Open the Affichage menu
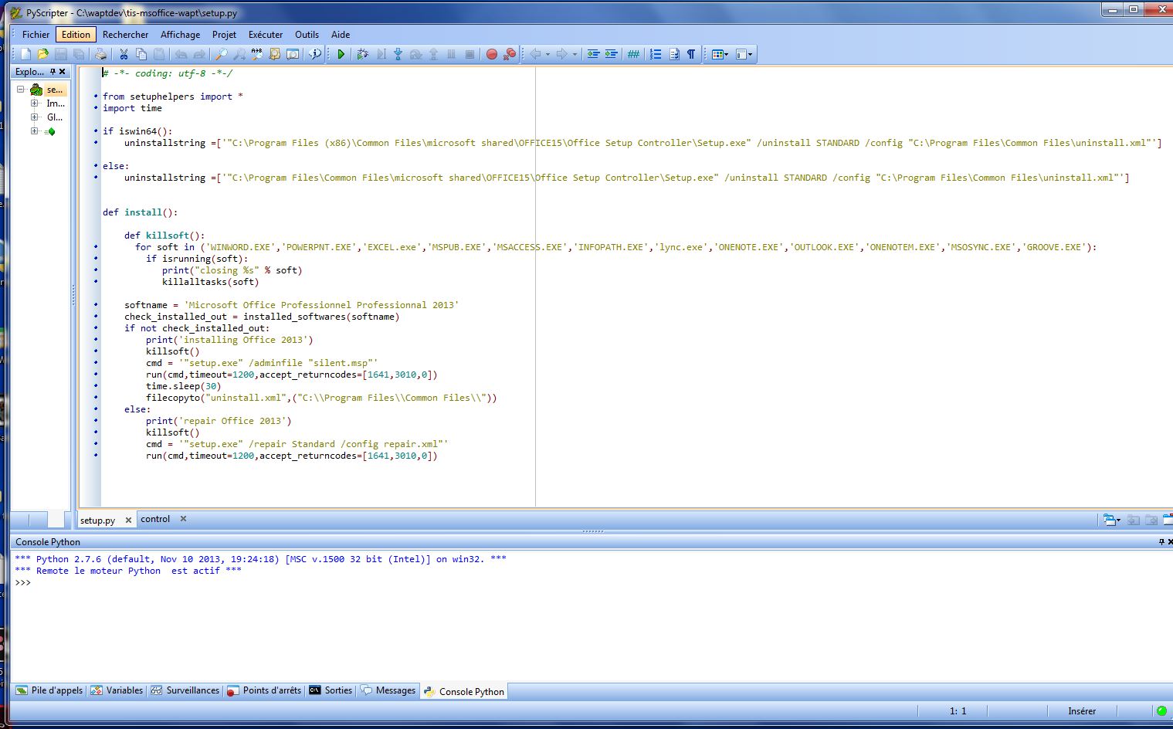Image resolution: width=1173 pixels, height=729 pixels. point(180,34)
